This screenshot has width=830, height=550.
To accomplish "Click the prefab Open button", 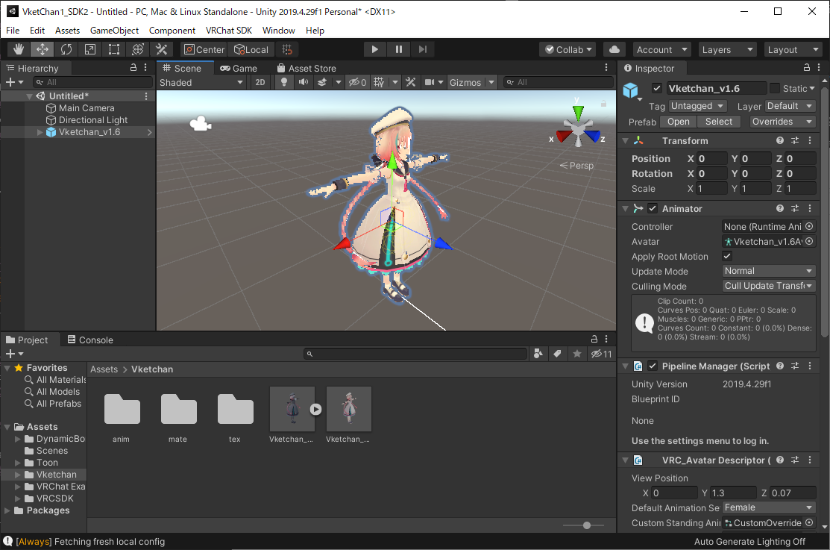I will [x=679, y=122].
